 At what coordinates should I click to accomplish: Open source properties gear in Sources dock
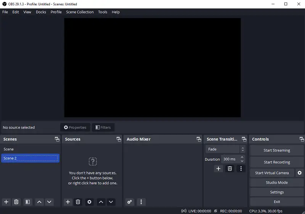coord(89,202)
